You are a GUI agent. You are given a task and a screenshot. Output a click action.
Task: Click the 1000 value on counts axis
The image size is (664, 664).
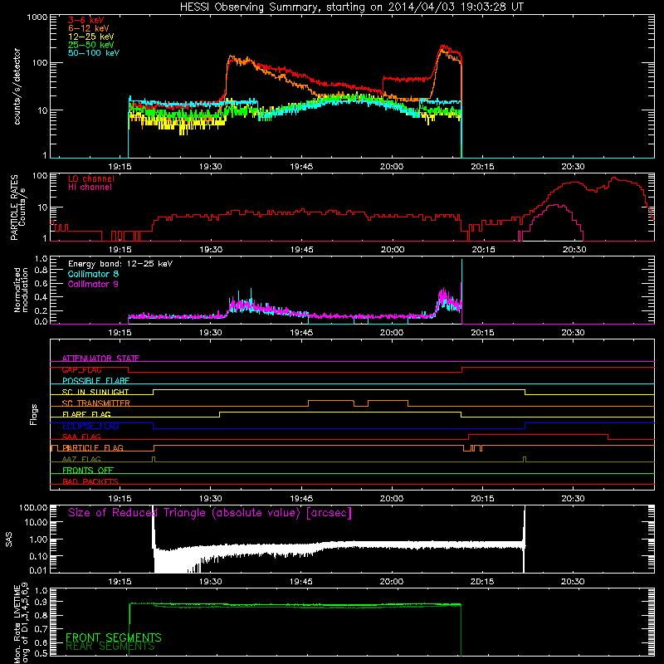[37, 17]
